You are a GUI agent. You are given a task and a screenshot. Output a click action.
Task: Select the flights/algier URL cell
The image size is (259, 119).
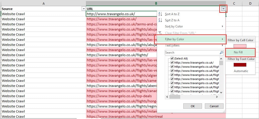click(122, 75)
